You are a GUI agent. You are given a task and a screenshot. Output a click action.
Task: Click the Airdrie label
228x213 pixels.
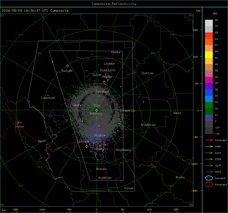pos(100,135)
